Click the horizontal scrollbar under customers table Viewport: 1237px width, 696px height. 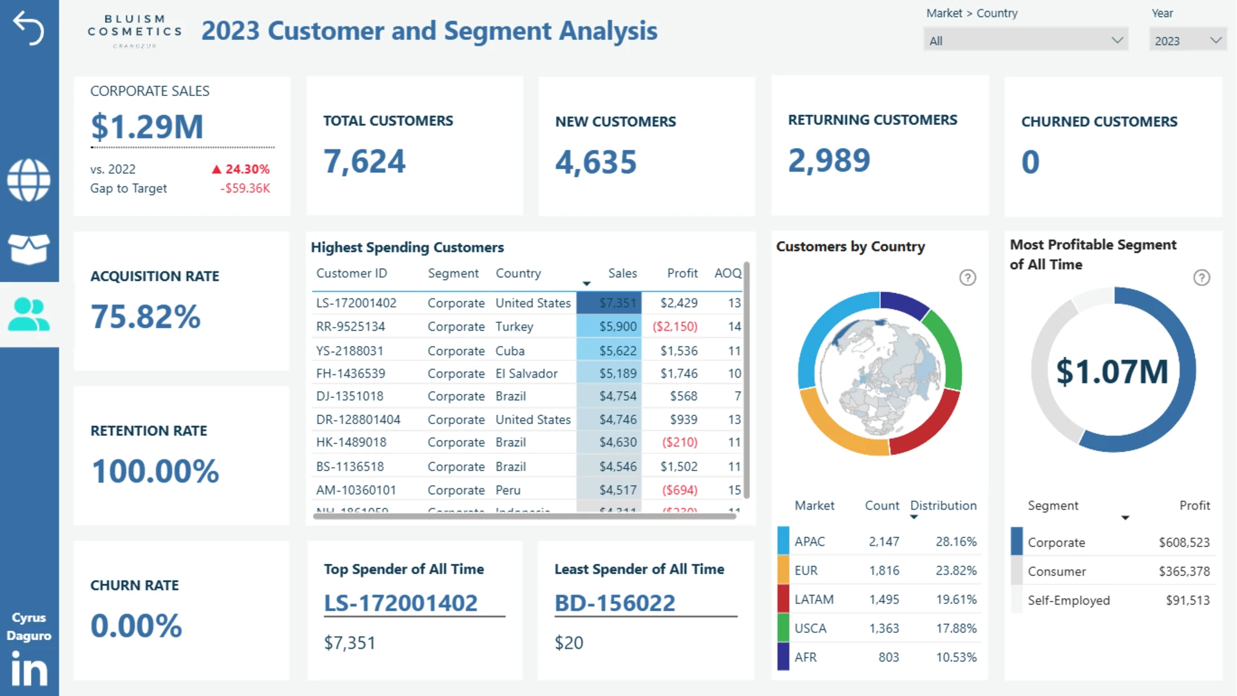524,516
